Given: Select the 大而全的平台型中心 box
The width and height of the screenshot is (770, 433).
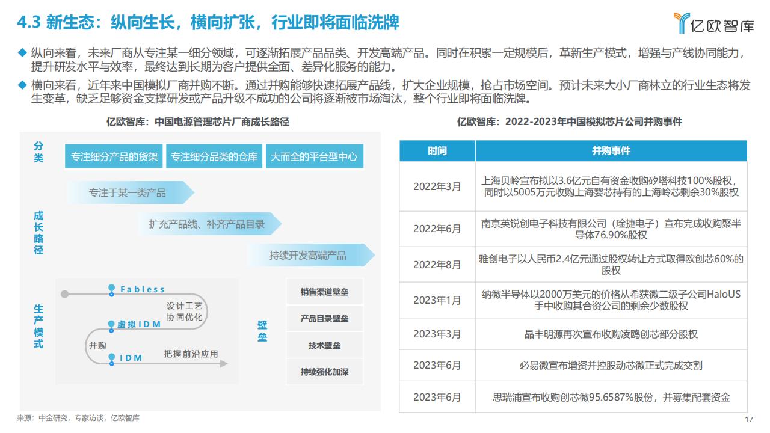Looking at the screenshot, I should 314,156.
